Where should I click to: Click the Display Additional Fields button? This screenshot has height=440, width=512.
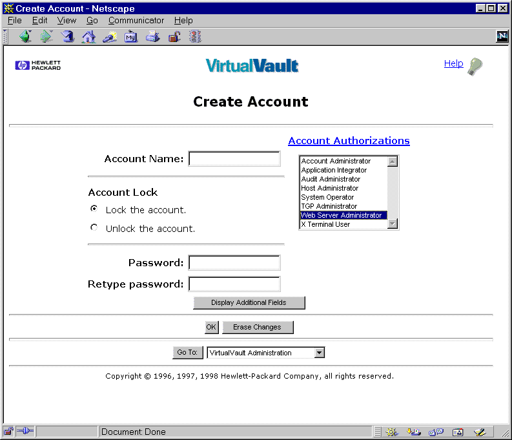(x=249, y=302)
